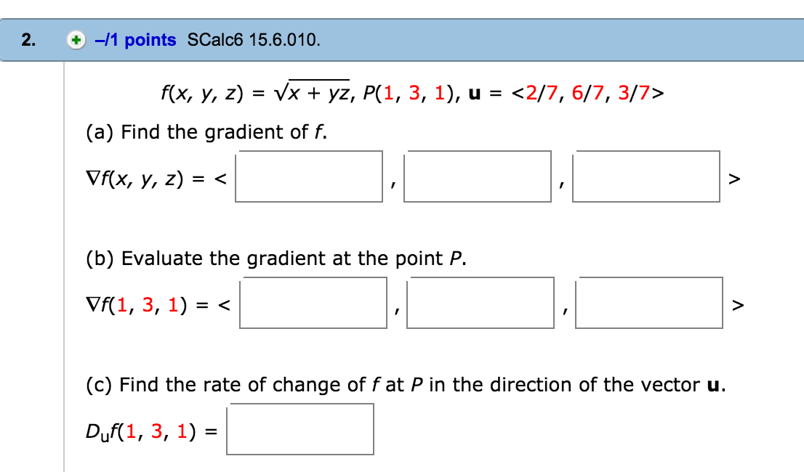Image resolution: width=804 pixels, height=472 pixels.
Task: Select the middle input box under part (b)
Action: 481,304
